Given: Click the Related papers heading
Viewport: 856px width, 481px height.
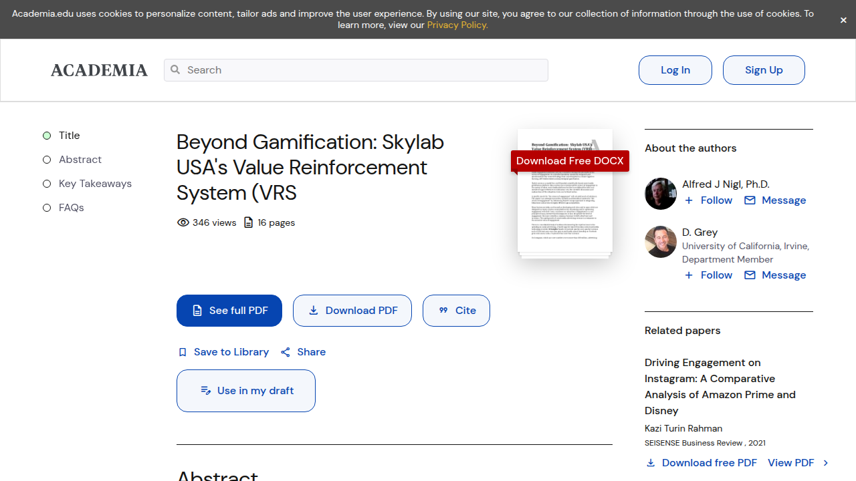Looking at the screenshot, I should click(x=683, y=331).
